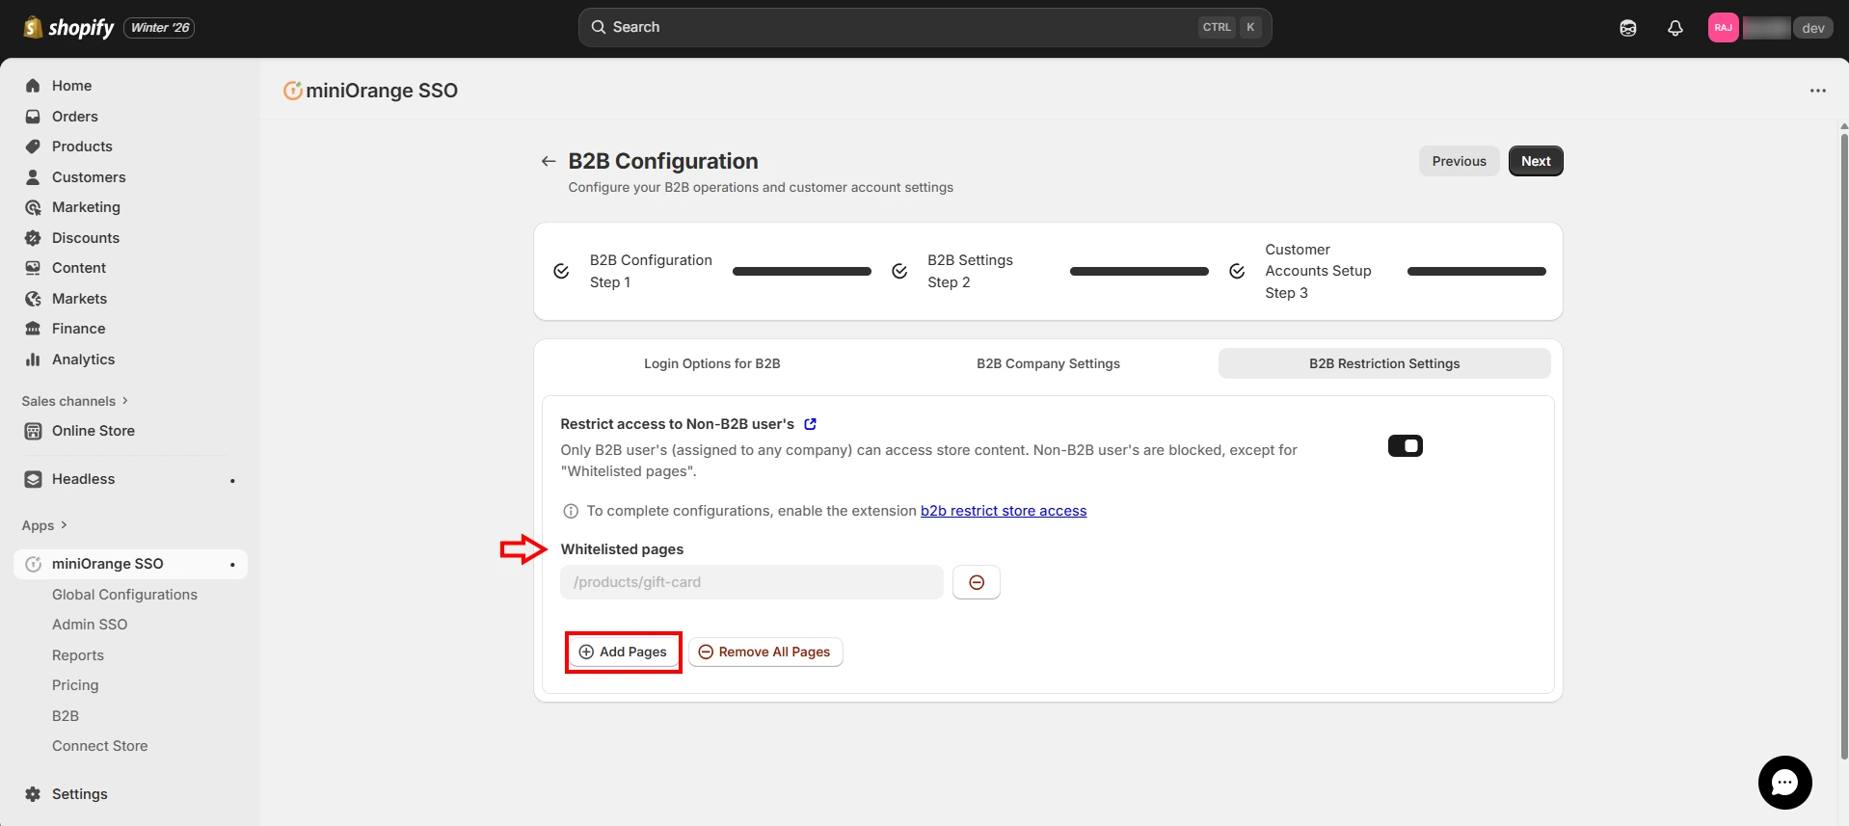
Task: Click the Add Pages button
Action: (x=623, y=652)
